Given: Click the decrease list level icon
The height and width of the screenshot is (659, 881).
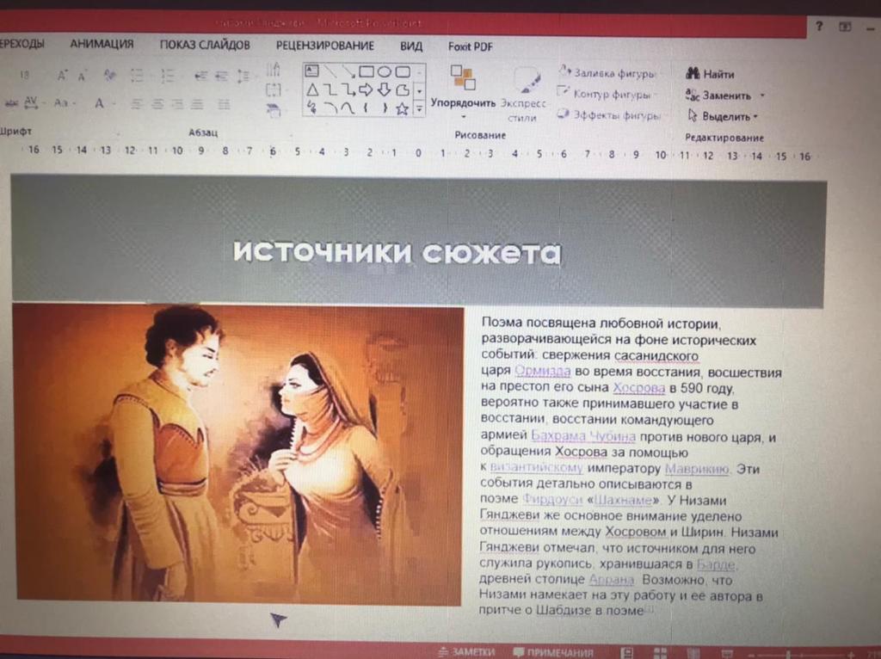Looking at the screenshot, I should (201, 76).
